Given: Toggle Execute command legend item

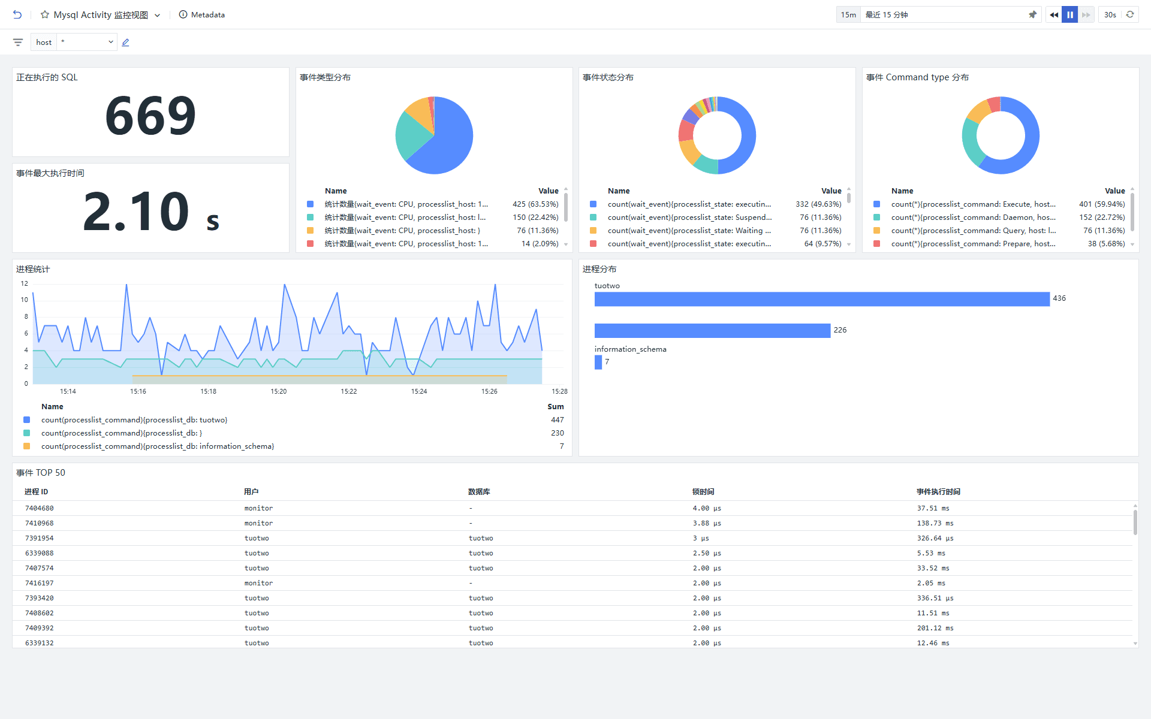Looking at the screenshot, I should 972,204.
